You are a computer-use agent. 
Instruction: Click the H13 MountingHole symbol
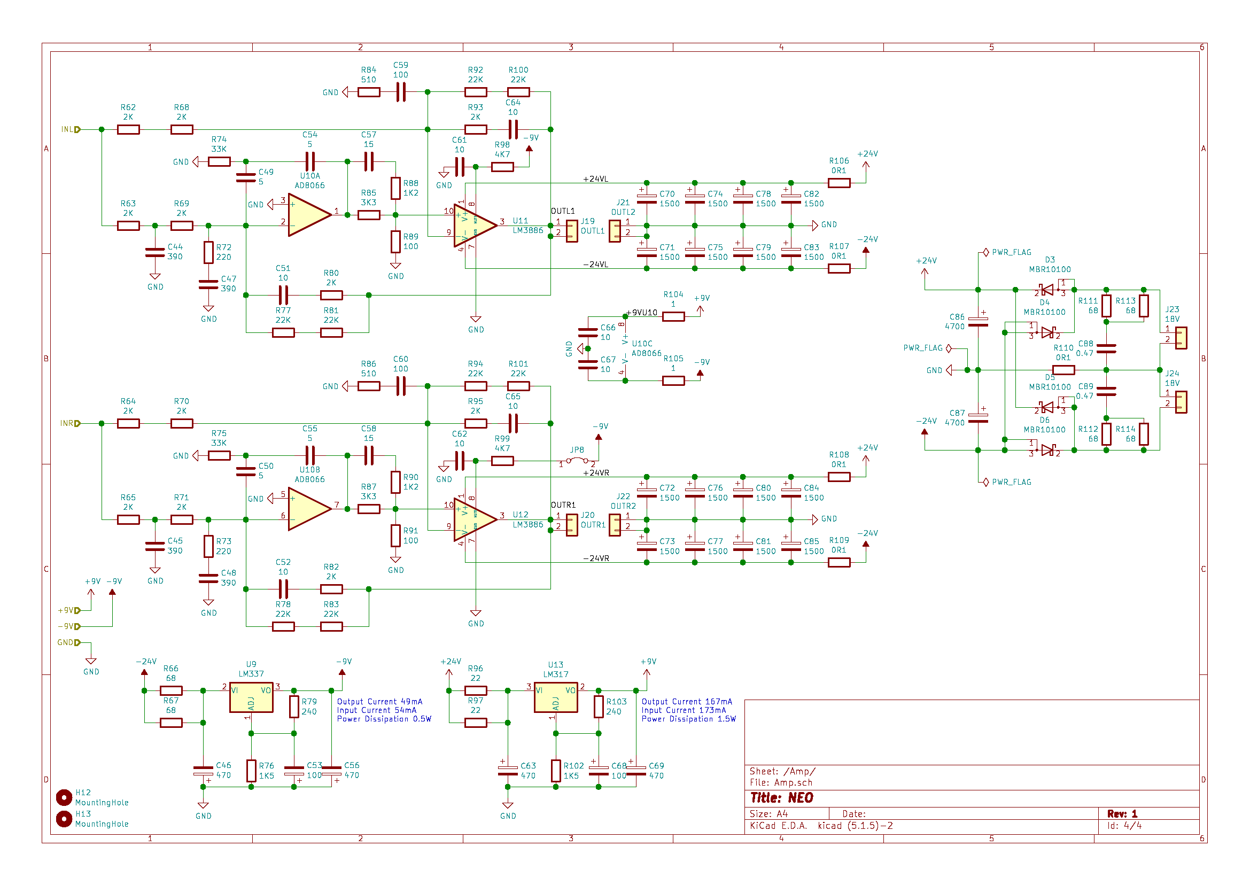coord(64,819)
